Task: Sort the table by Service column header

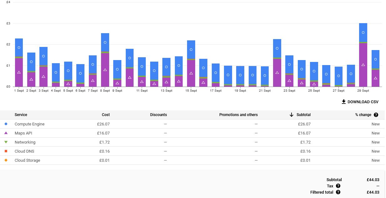Action: [x=21, y=115]
